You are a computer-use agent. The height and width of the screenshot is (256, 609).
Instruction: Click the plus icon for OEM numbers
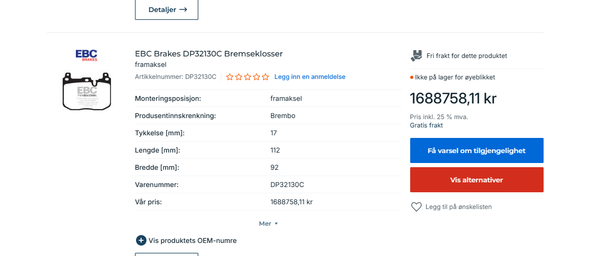(x=141, y=240)
